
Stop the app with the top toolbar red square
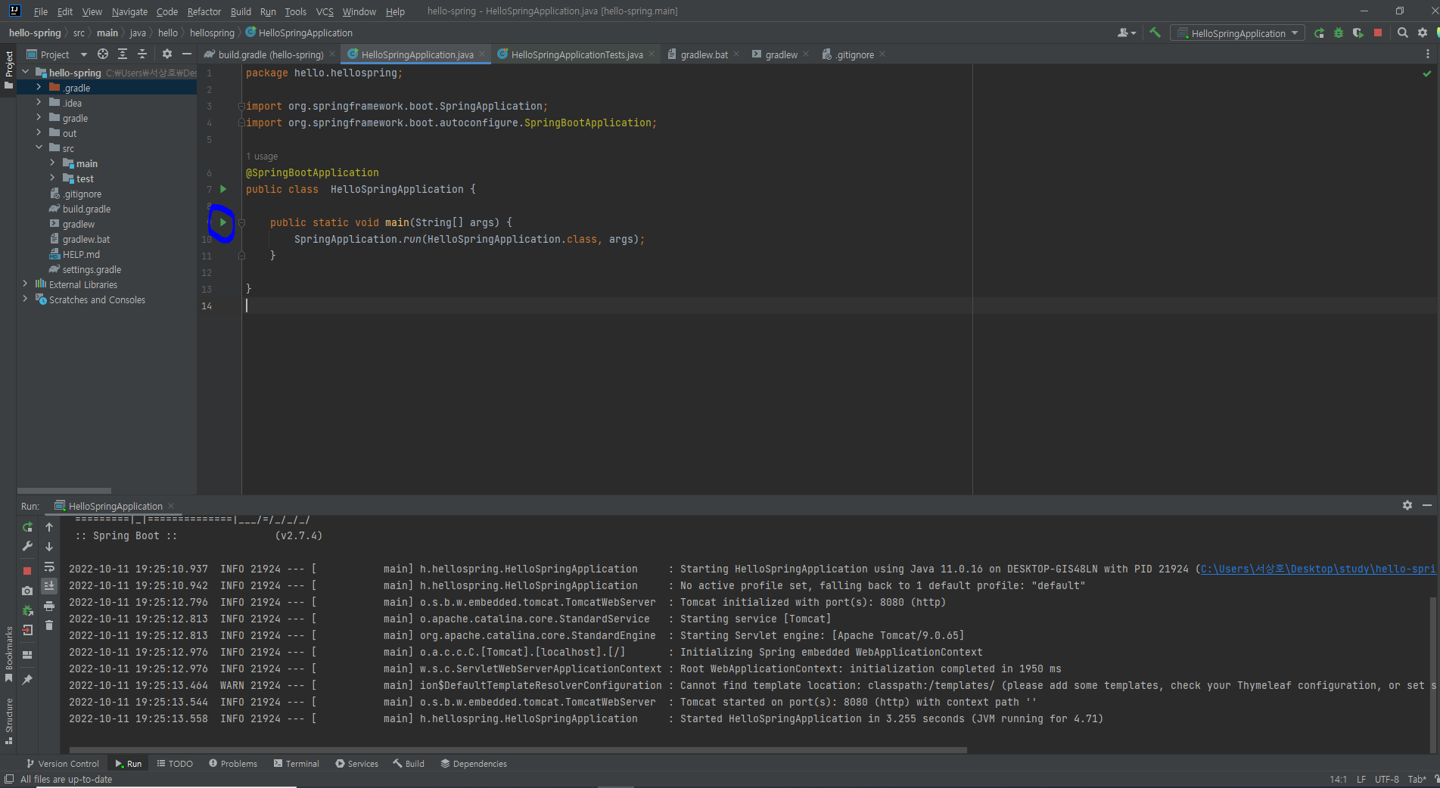pyautogui.click(x=1378, y=33)
